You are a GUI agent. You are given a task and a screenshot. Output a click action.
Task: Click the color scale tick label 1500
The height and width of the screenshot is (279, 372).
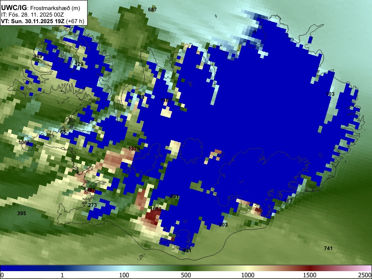(310, 275)
